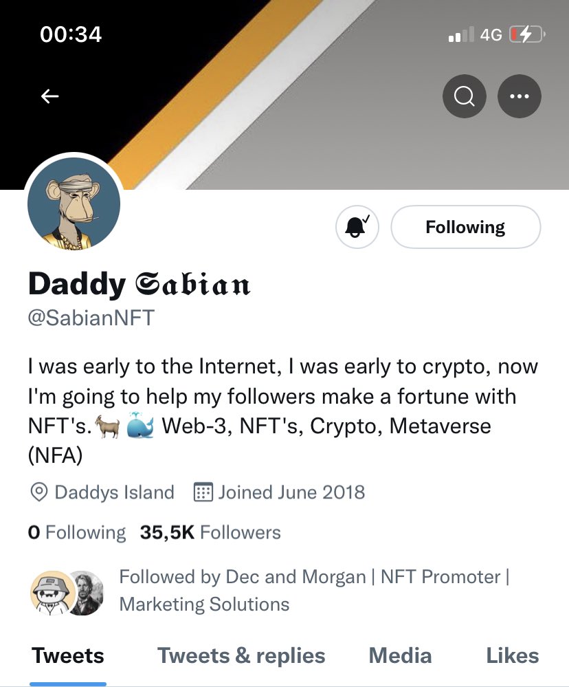Open the three-dots more options menu
This screenshot has height=687, width=569.
pos(520,96)
